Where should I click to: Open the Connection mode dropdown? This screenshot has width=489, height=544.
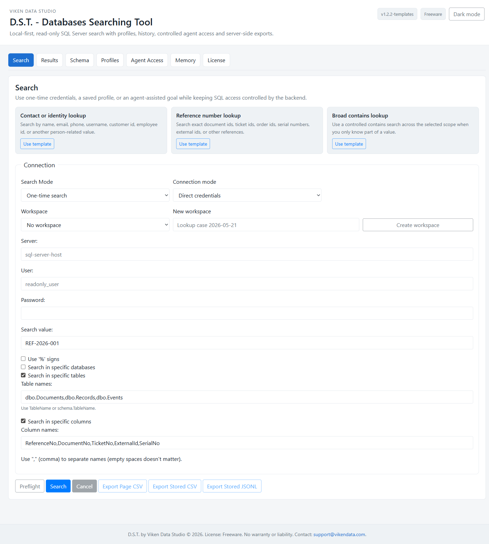click(x=247, y=195)
